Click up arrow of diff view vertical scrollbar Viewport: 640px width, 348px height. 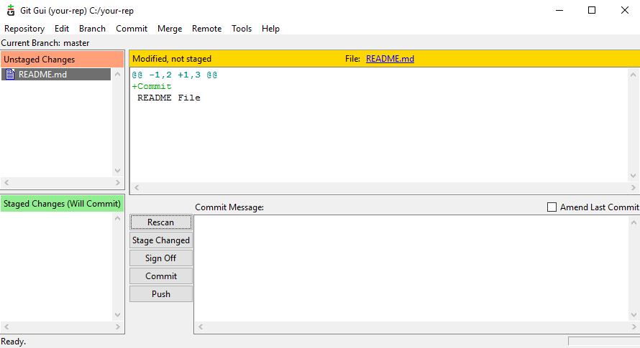(x=633, y=75)
